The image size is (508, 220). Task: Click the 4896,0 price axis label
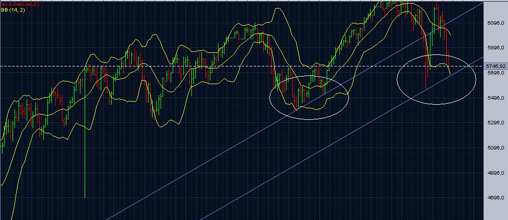coord(496,173)
